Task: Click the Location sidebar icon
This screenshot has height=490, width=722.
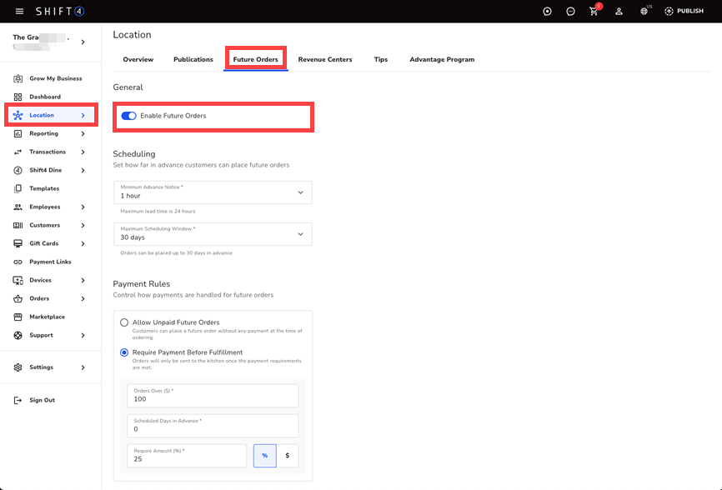Action: tap(18, 116)
